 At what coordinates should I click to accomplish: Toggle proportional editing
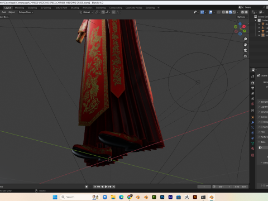click(114, 12)
